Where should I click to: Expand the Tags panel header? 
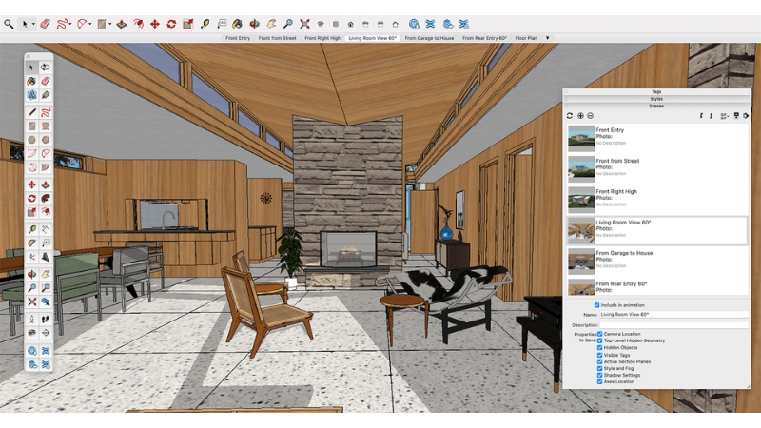[x=656, y=91]
